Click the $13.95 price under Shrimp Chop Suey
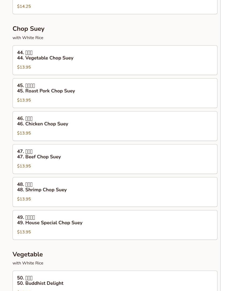226x291 pixels. (x=24, y=199)
